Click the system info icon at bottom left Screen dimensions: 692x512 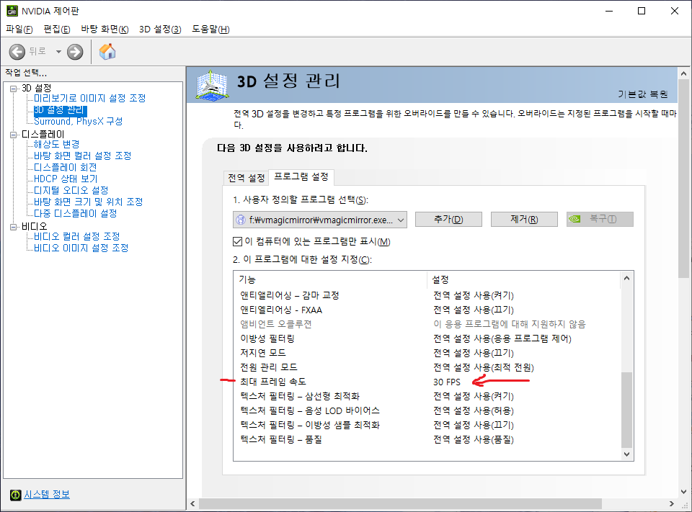click(15, 495)
